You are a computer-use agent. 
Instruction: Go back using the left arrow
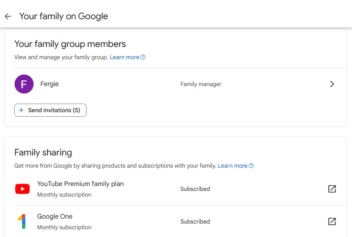point(8,16)
